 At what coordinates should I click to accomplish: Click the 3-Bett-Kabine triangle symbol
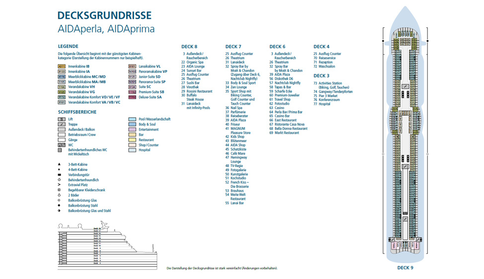click(x=60, y=164)
